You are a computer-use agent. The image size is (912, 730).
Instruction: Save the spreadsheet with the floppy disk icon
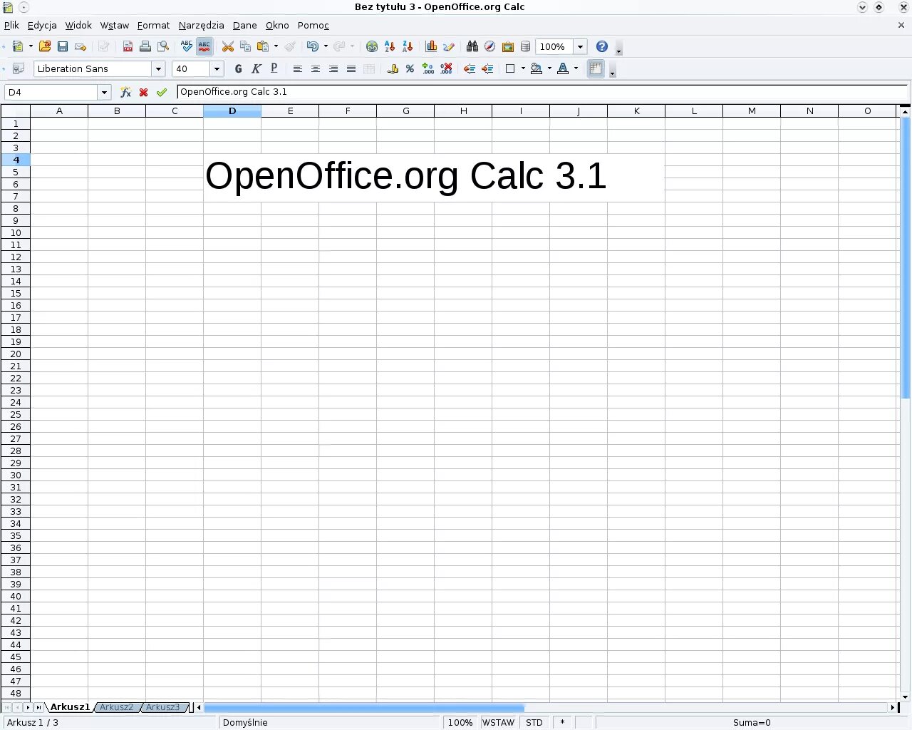pyautogui.click(x=63, y=46)
